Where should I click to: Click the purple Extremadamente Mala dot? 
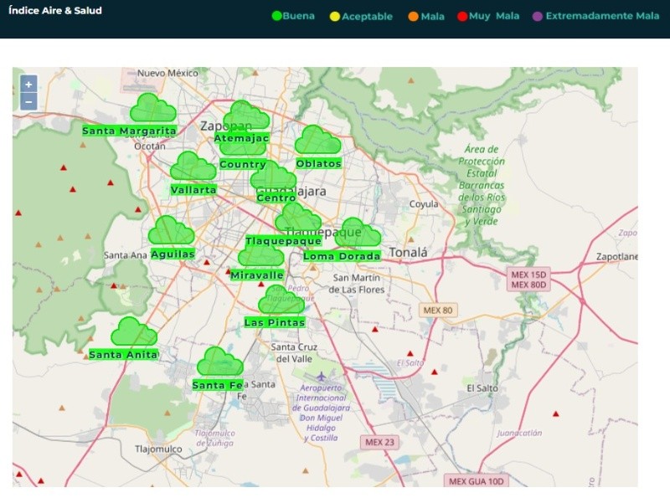[x=538, y=16]
